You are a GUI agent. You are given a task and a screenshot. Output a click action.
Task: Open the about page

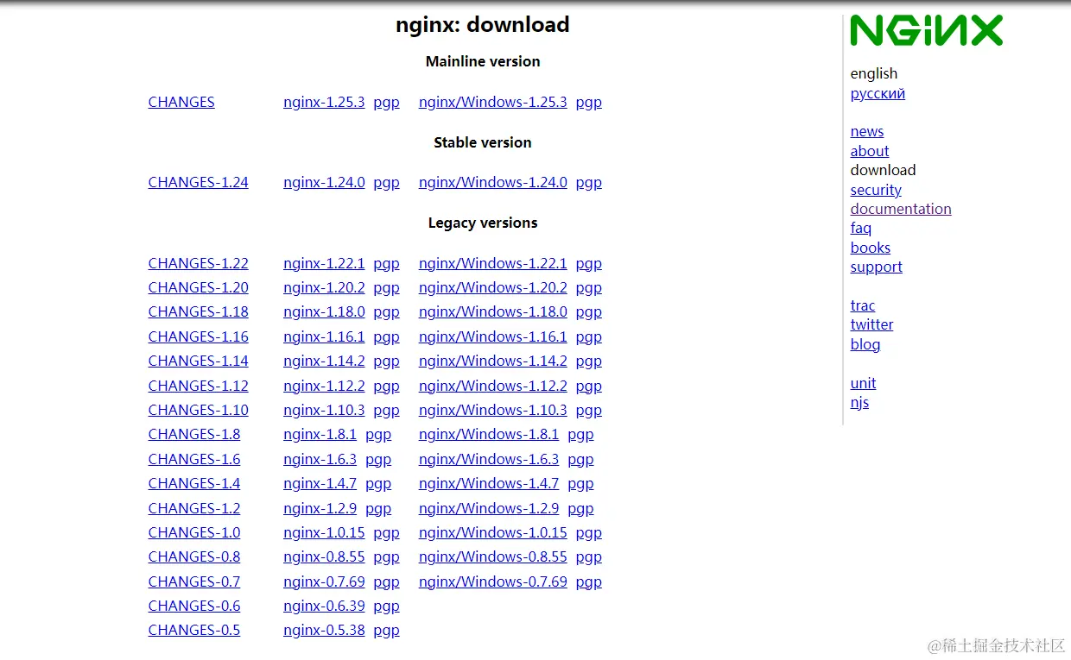point(870,151)
